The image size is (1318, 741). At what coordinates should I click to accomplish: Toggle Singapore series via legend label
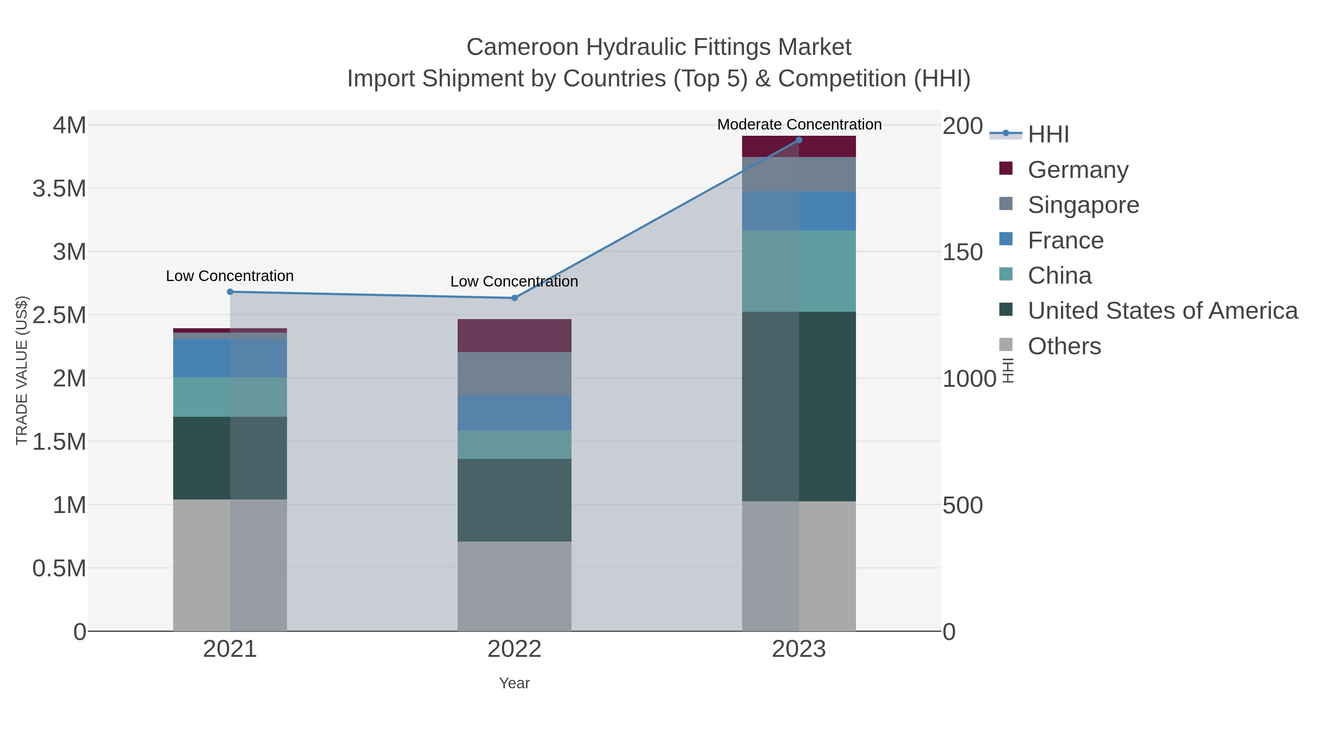pos(1084,205)
